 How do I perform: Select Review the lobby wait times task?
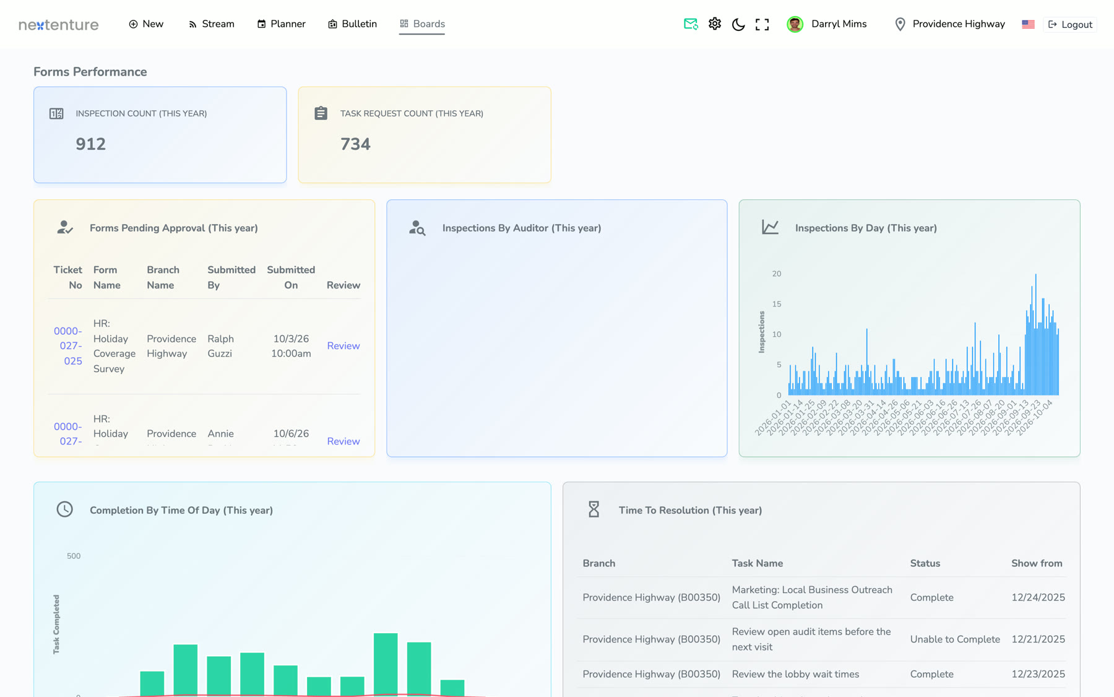(x=822, y=674)
